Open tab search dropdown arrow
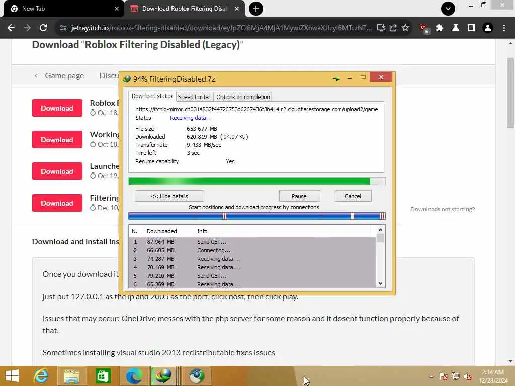Image resolution: width=515 pixels, height=386 pixels. (448, 9)
